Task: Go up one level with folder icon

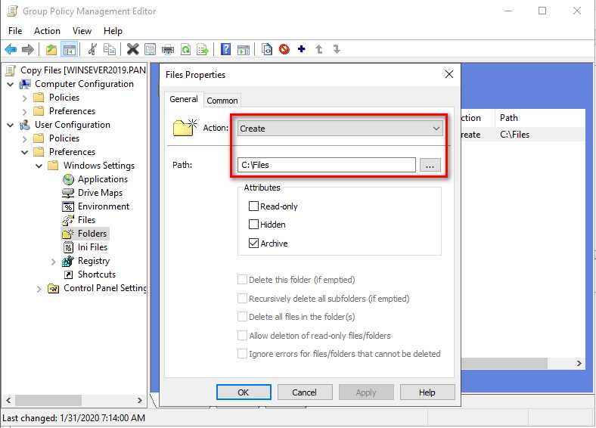Action: 51,49
